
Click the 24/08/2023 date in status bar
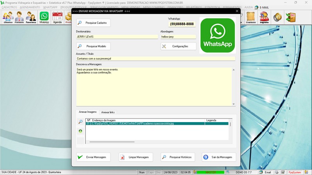(x=170, y=172)
